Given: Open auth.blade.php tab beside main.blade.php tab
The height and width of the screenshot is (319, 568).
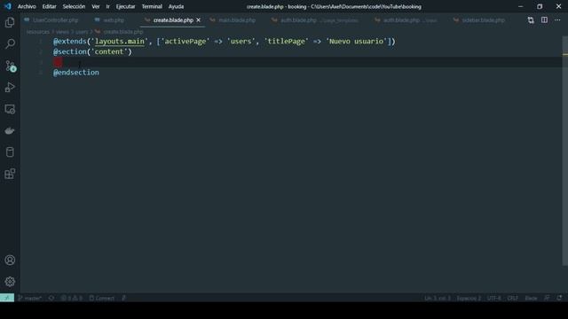Looking at the screenshot, I should tap(315, 20).
